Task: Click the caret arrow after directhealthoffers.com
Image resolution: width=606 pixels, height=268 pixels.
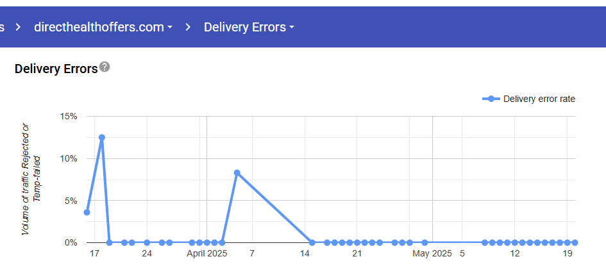Action: (x=170, y=28)
